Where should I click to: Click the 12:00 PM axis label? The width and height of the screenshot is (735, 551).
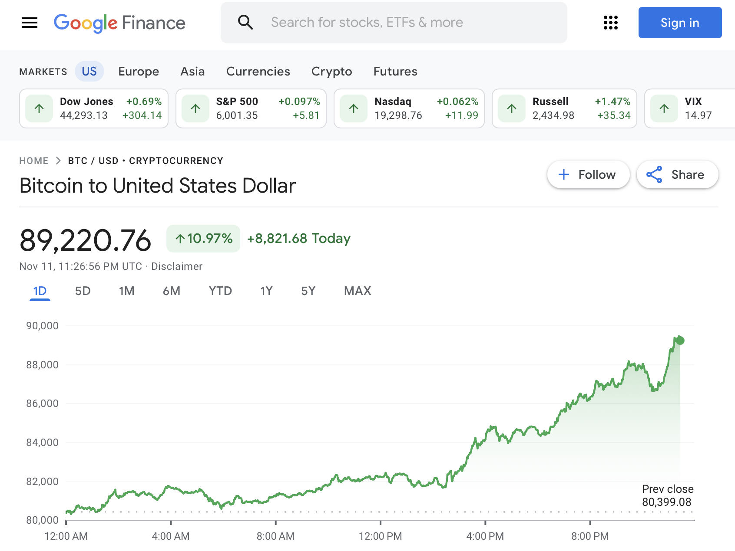380,536
